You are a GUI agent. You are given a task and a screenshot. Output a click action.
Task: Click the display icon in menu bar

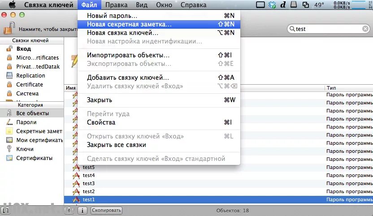[260, 5]
